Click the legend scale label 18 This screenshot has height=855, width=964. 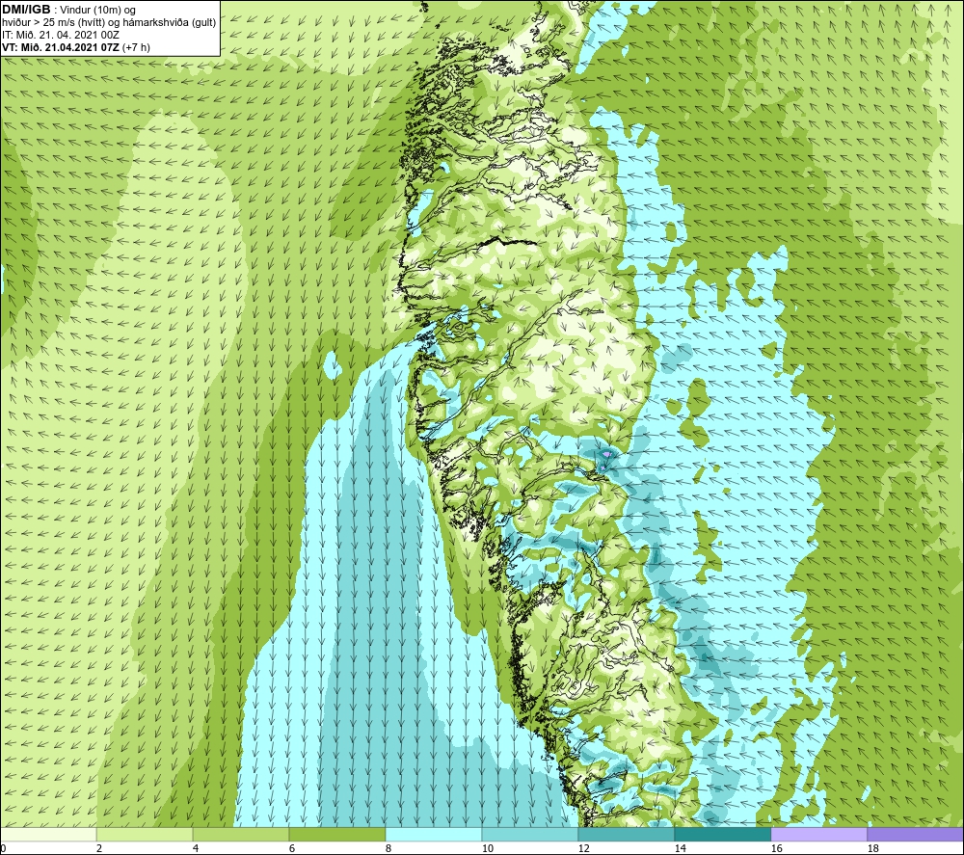click(872, 849)
